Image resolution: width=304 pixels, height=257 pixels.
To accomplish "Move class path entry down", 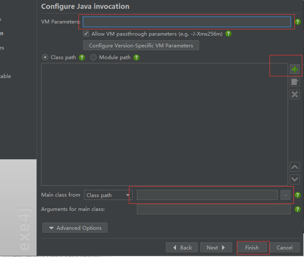I will pyautogui.click(x=295, y=179).
